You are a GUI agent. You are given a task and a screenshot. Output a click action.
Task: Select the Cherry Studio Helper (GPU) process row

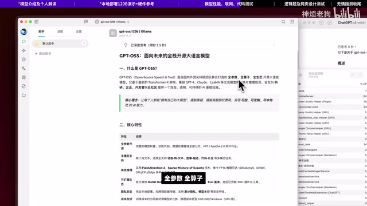point(333,112)
